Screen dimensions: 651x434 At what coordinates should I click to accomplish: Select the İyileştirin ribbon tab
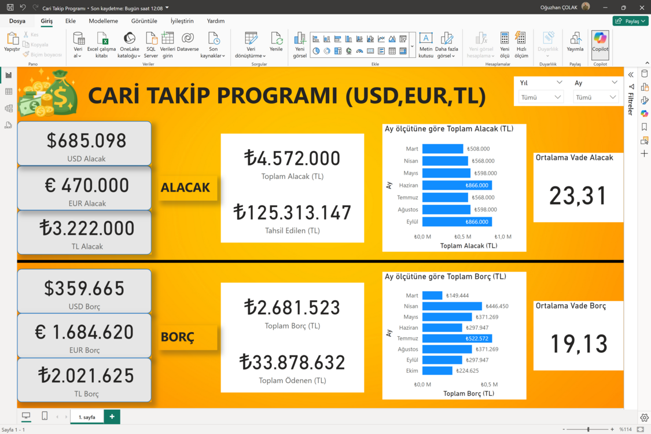[182, 21]
